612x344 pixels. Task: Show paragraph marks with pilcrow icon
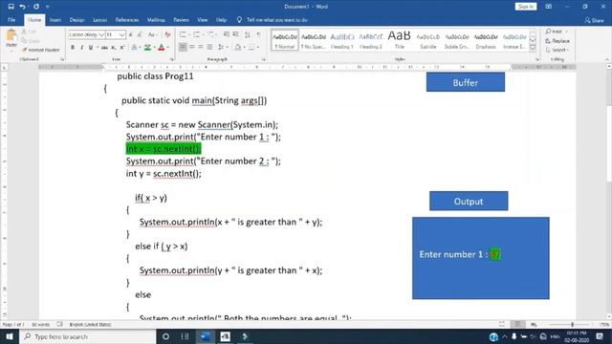pyautogui.click(x=258, y=34)
